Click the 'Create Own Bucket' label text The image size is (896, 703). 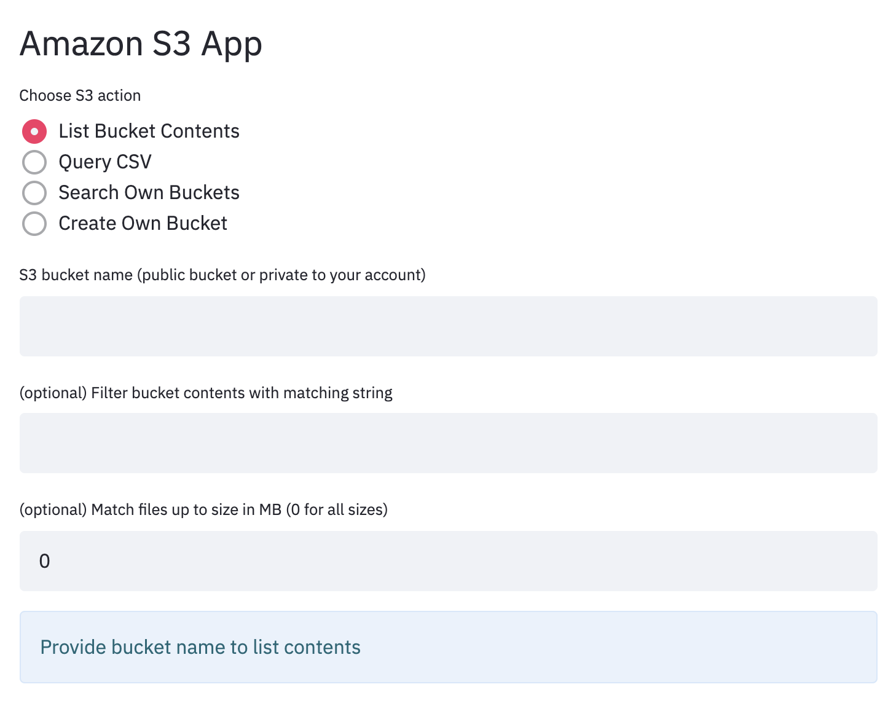pyautogui.click(x=143, y=224)
